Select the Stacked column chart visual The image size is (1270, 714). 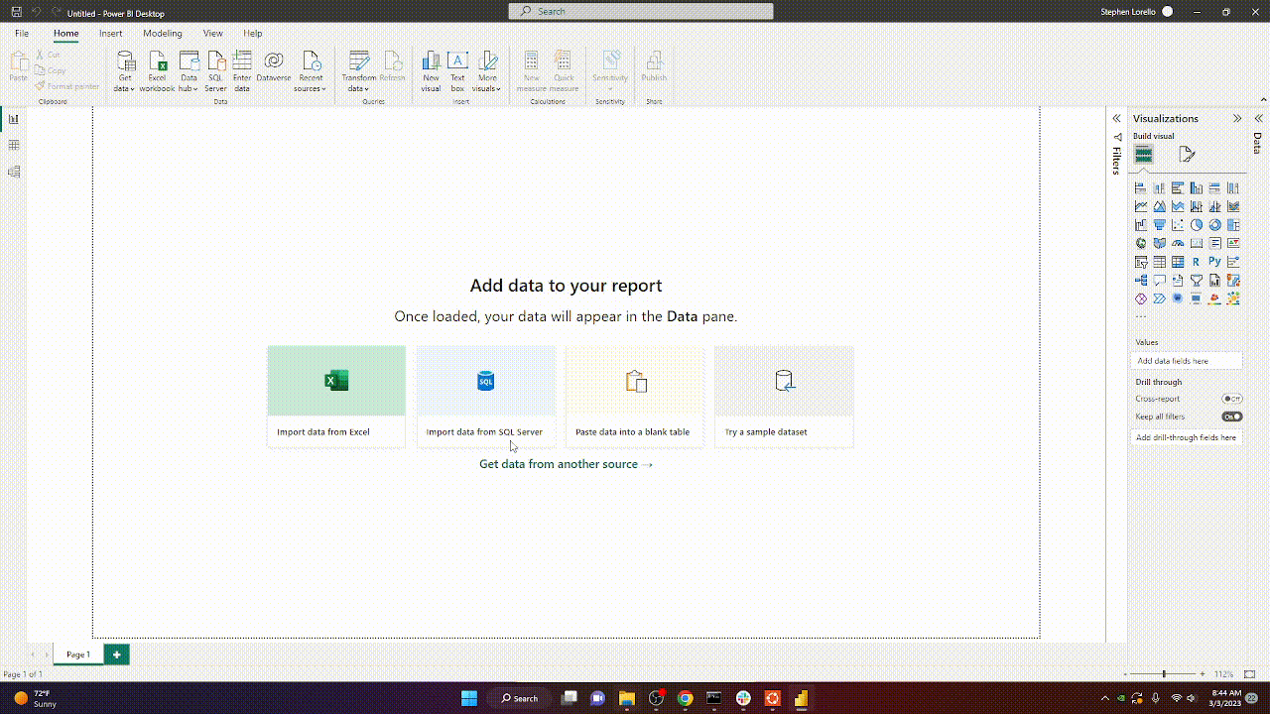[x=1159, y=188]
